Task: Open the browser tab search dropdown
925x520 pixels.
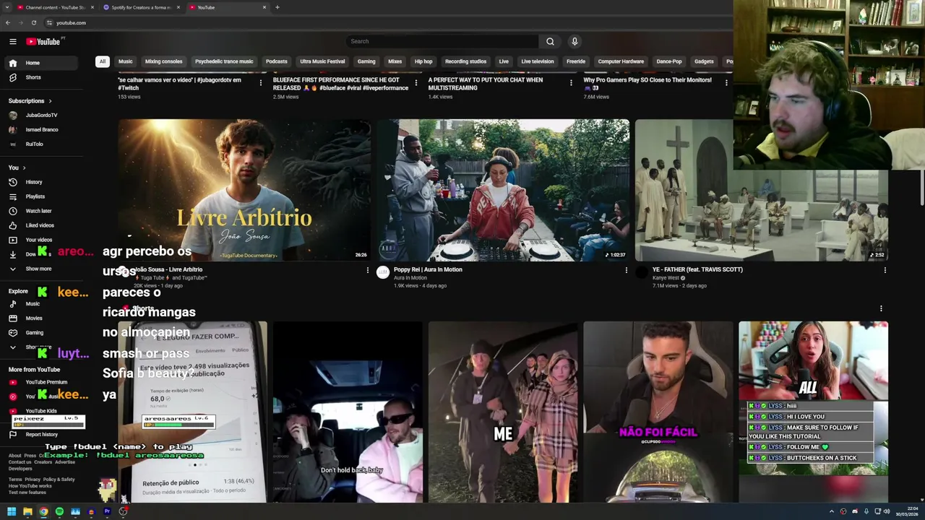Action: pyautogui.click(x=8, y=7)
